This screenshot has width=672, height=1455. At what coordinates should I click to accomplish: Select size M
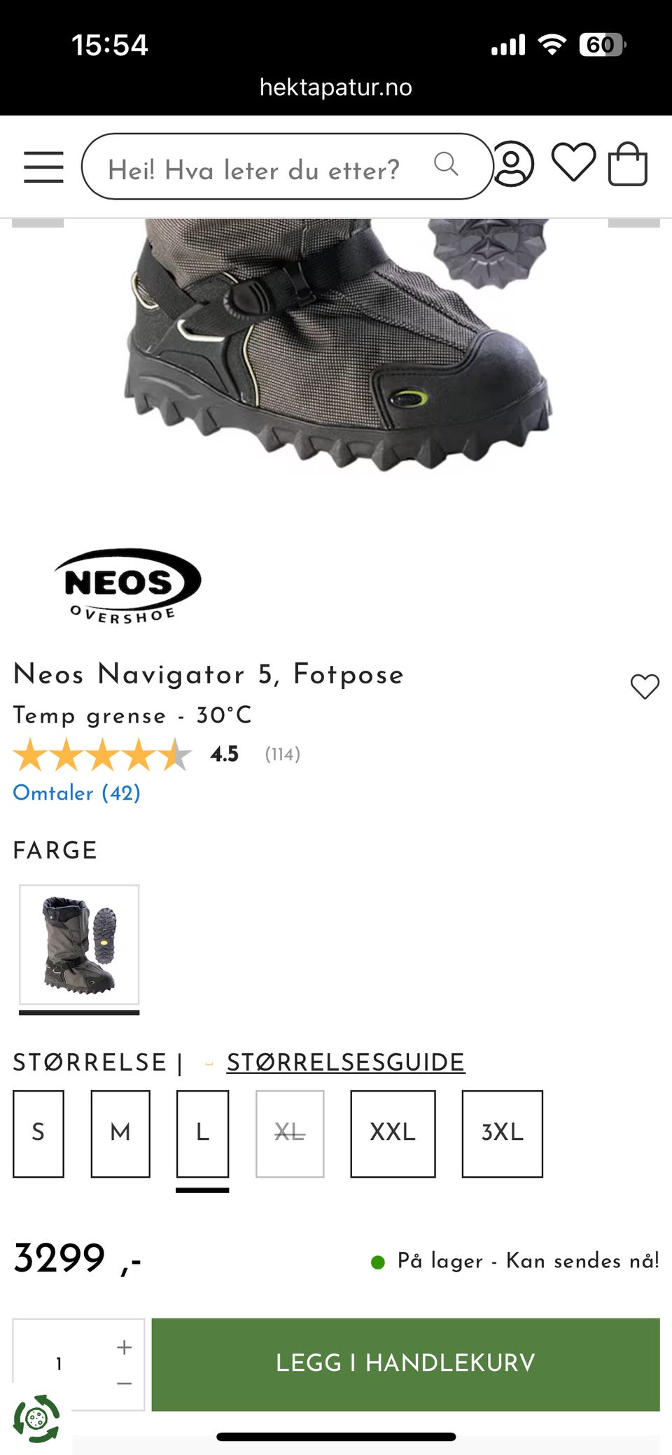click(120, 1134)
